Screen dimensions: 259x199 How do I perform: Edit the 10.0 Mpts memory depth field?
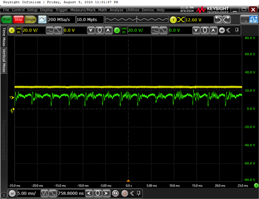[x=90, y=19]
